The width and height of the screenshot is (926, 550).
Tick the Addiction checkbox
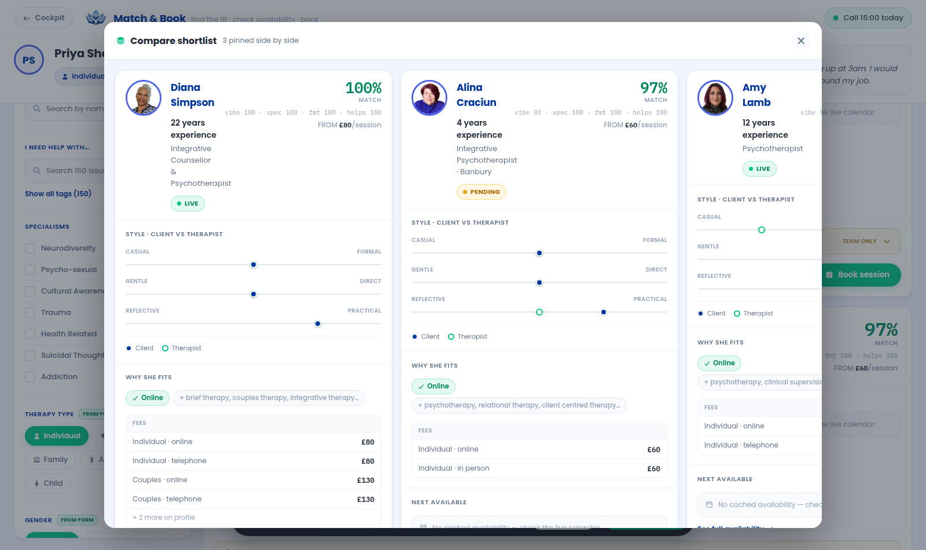pyautogui.click(x=30, y=377)
